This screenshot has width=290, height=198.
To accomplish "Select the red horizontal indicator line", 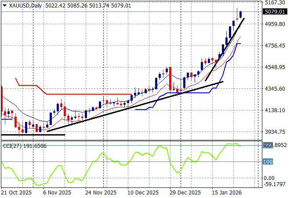I will [x=88, y=94].
